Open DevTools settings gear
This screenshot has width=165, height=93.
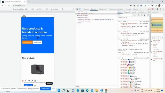click(157, 9)
